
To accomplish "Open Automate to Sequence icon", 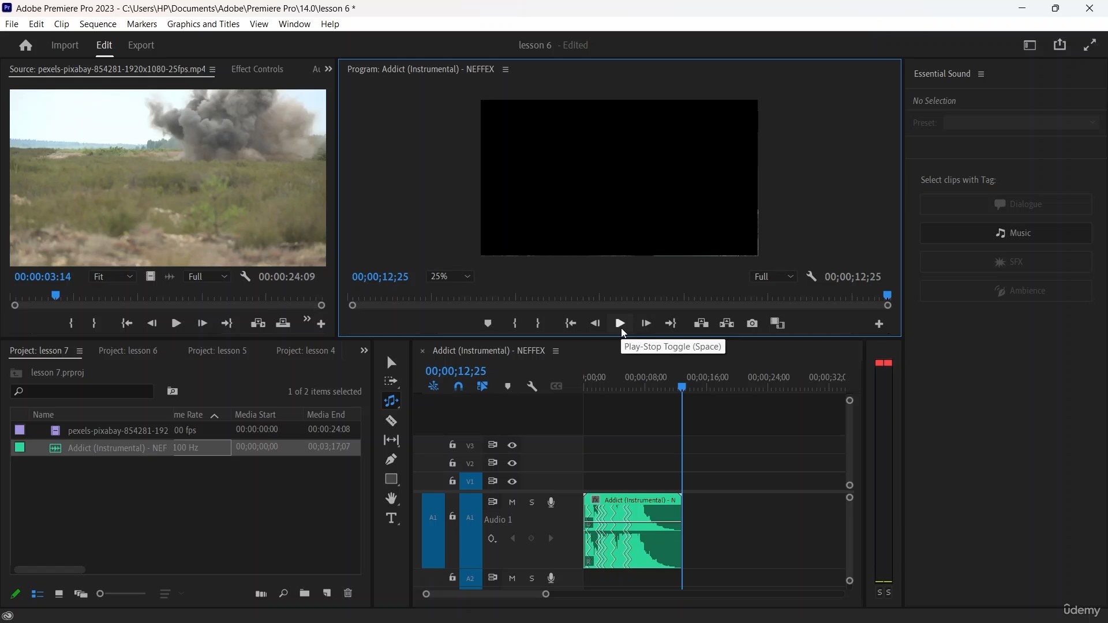I will click(261, 594).
